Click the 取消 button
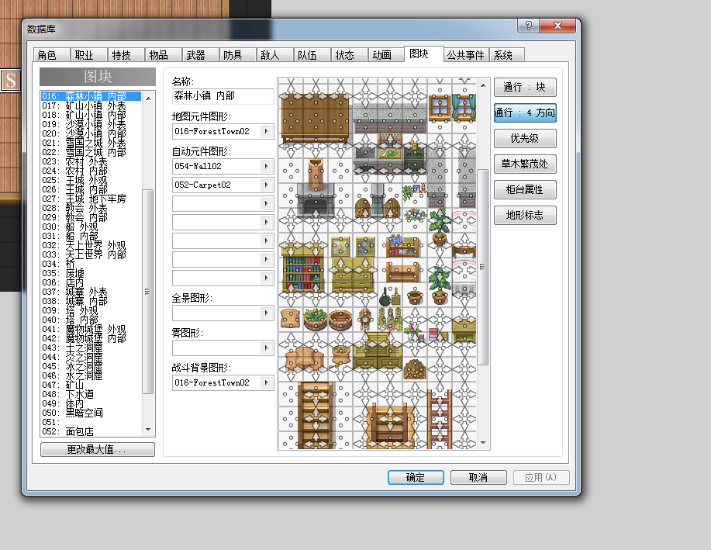 point(478,477)
